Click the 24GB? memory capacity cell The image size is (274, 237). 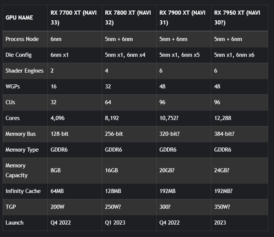pos(222,170)
